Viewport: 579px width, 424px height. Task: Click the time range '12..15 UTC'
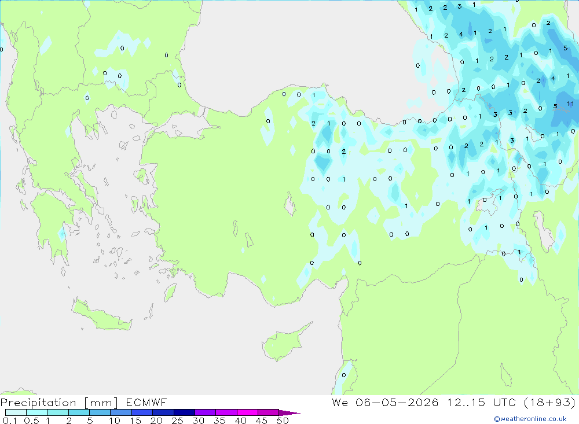(481, 402)
